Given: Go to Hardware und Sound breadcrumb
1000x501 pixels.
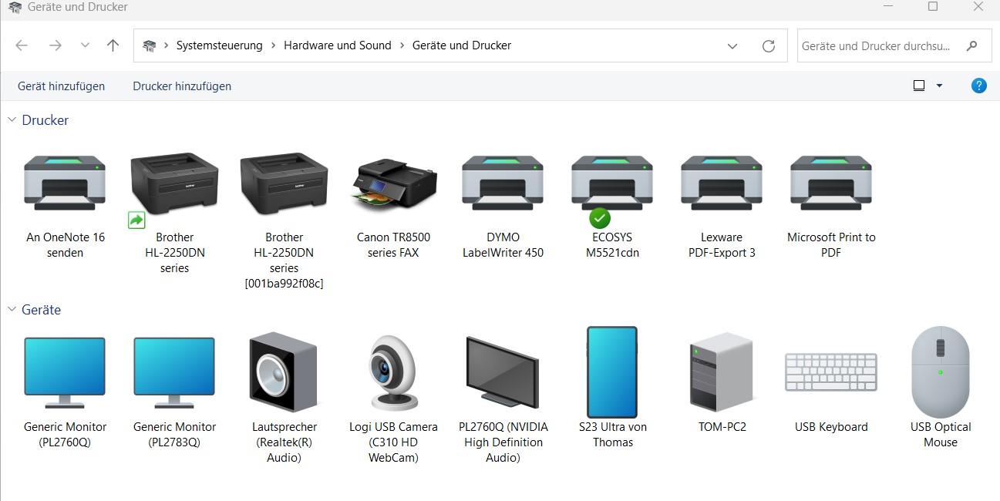Looking at the screenshot, I should click(338, 45).
